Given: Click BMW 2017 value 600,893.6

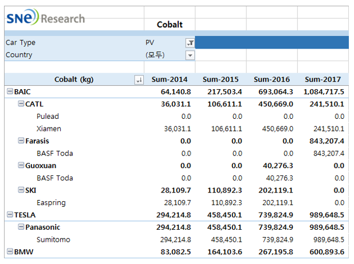Looking at the screenshot, I should tap(327, 252).
